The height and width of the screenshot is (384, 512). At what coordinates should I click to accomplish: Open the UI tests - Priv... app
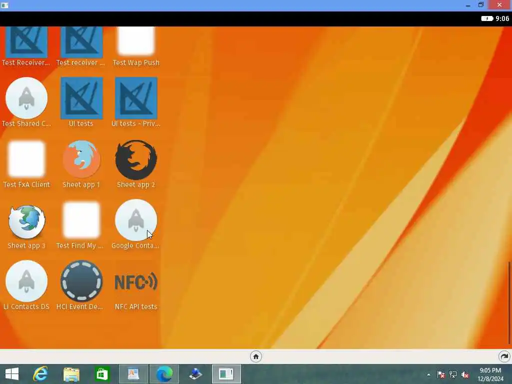[x=136, y=98]
